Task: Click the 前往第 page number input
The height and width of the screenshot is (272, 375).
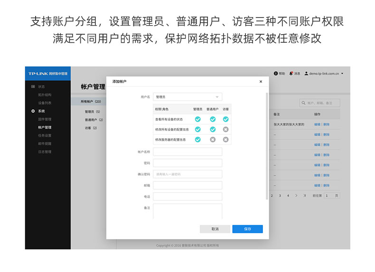Action: click(332, 196)
